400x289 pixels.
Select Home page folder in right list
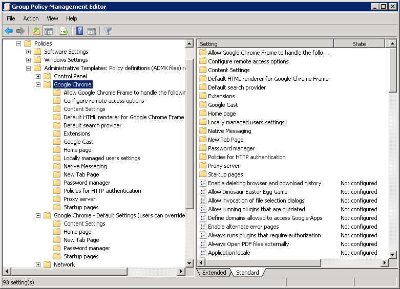222,114
